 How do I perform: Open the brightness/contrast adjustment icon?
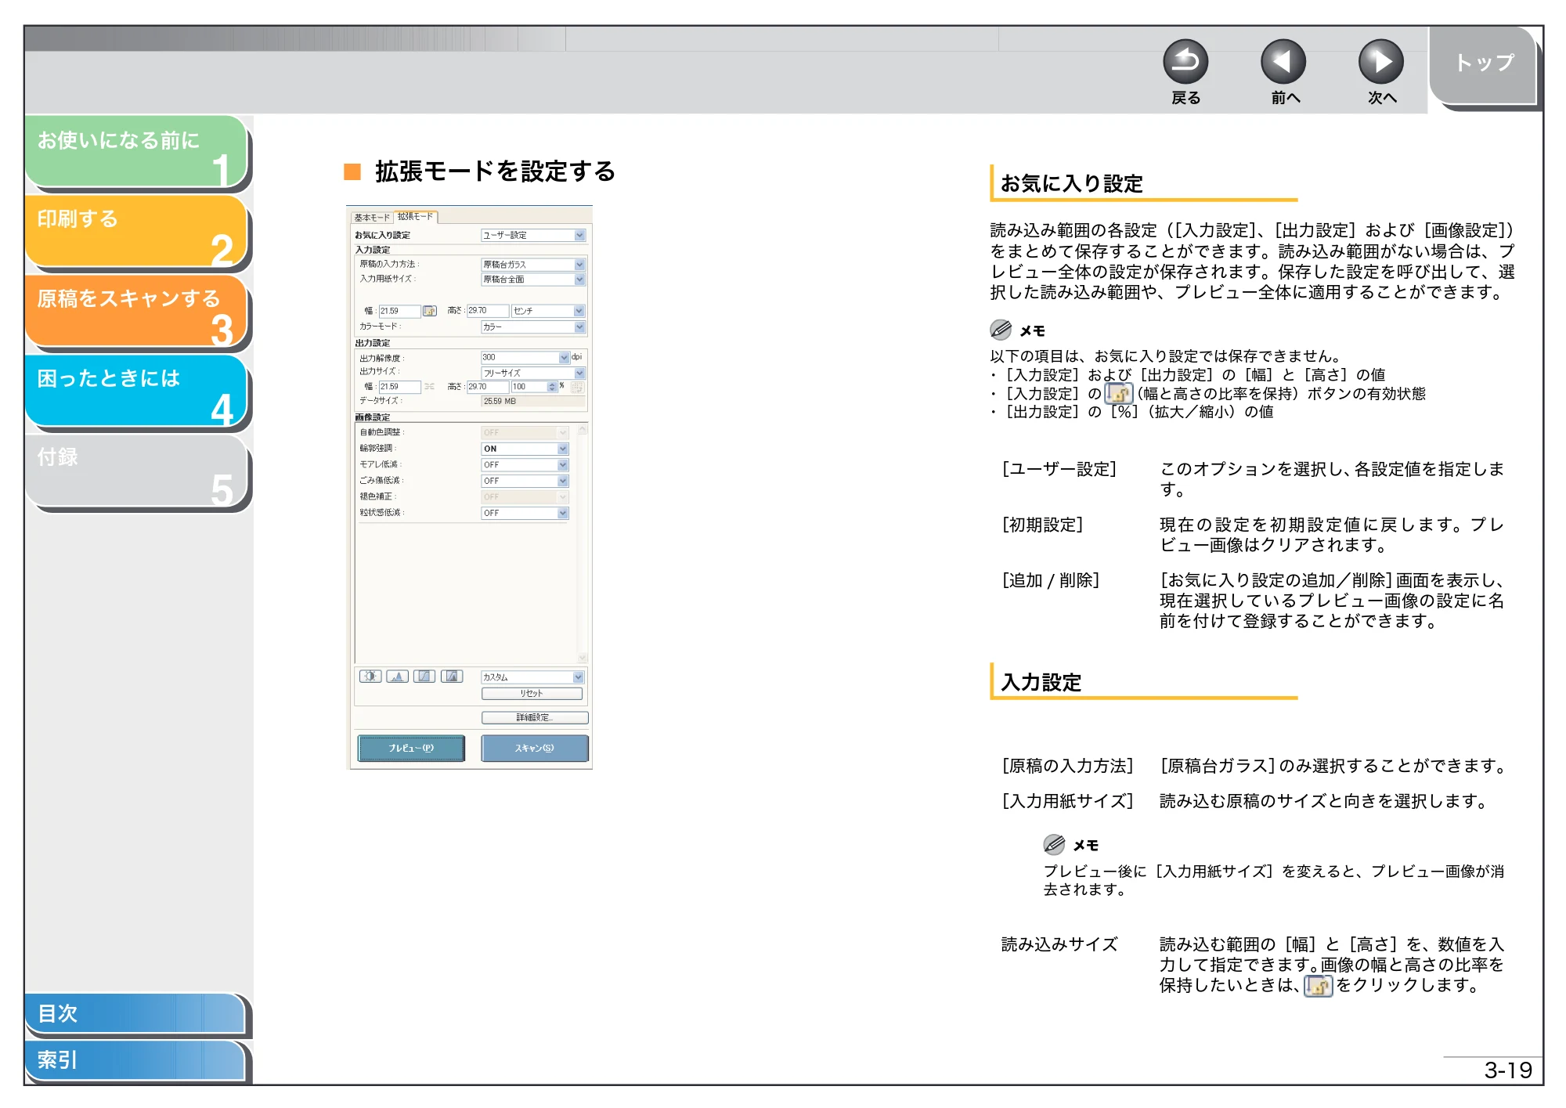pos(370,677)
